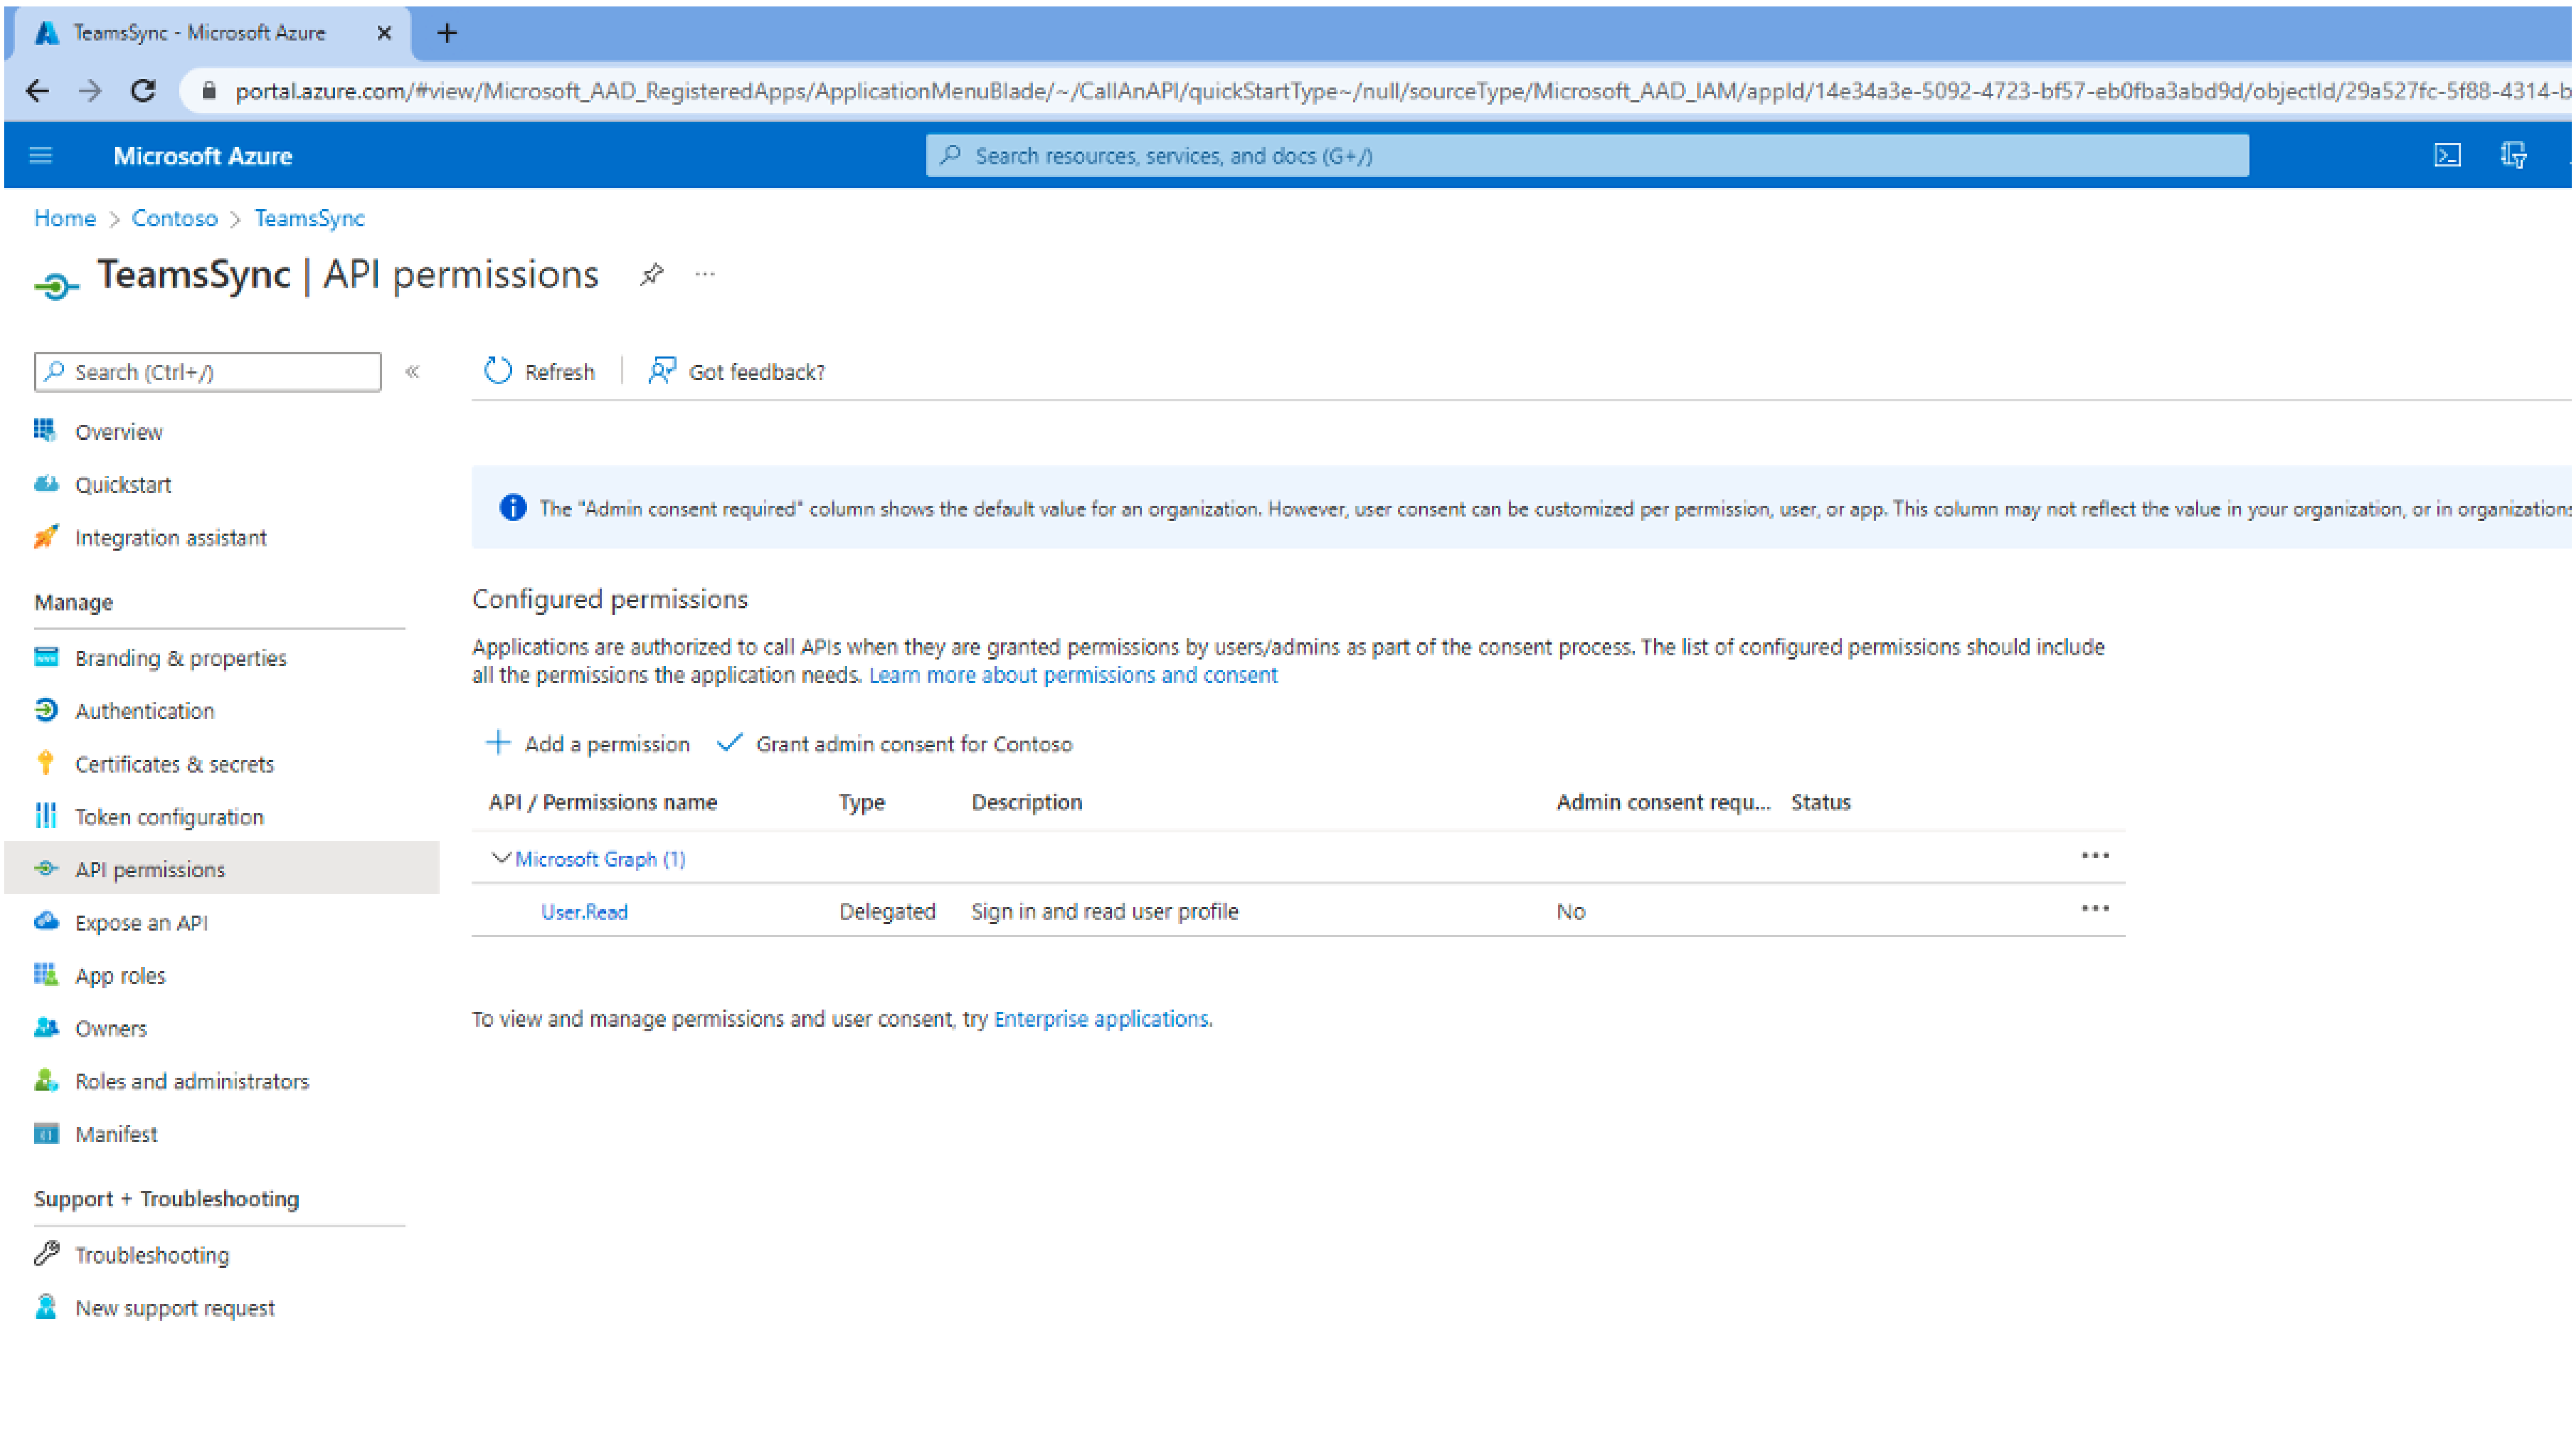Click Add a permission
This screenshot has width=2576, height=1451.
(588, 744)
